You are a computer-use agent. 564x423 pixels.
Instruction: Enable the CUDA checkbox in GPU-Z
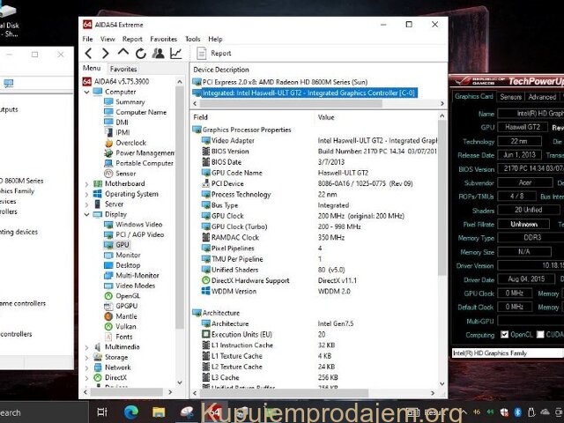[539, 335]
